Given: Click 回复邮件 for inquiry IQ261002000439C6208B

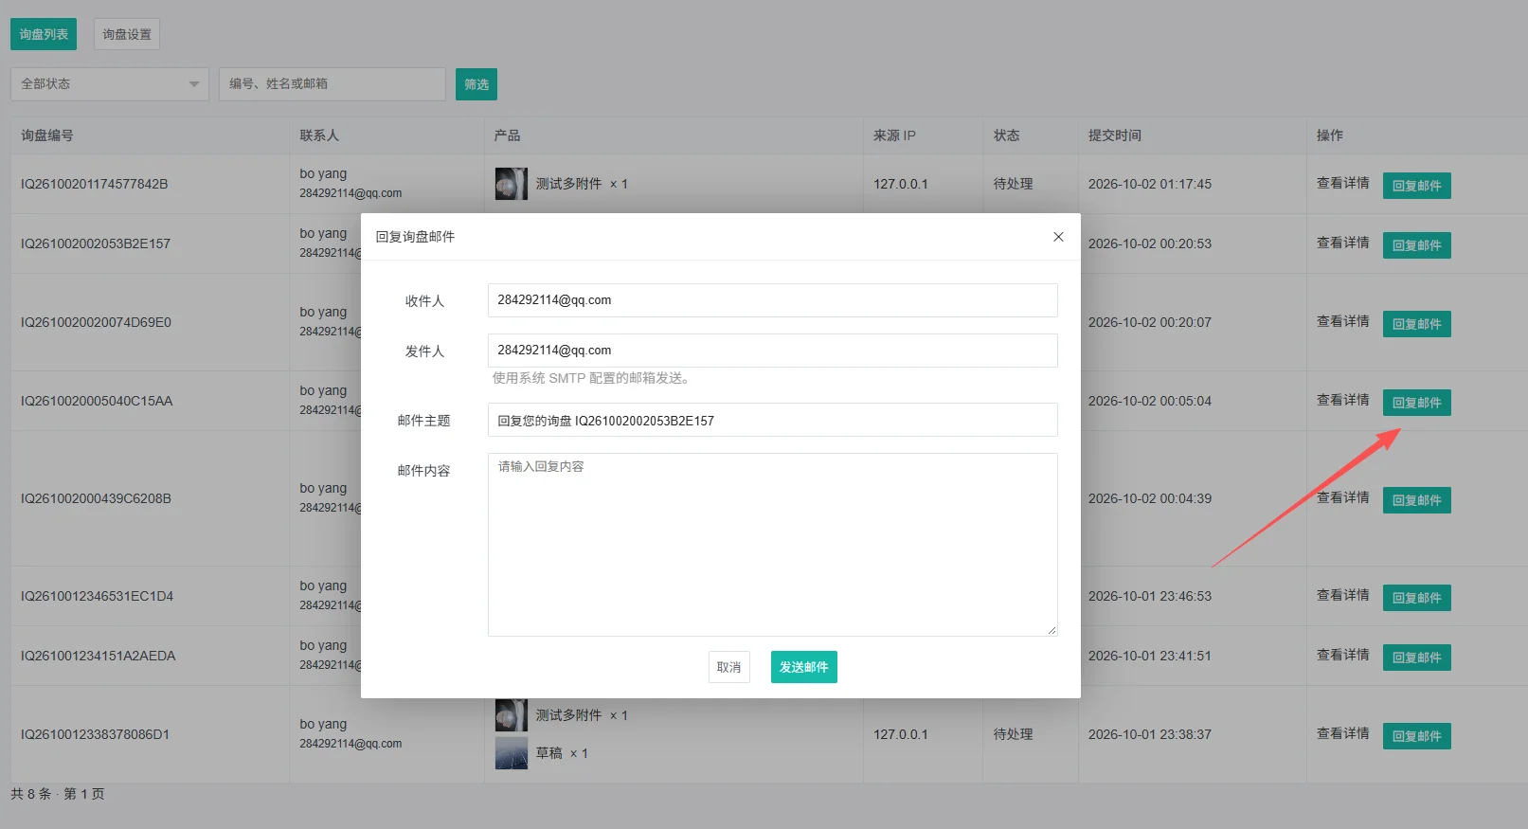Looking at the screenshot, I should 1417,500.
